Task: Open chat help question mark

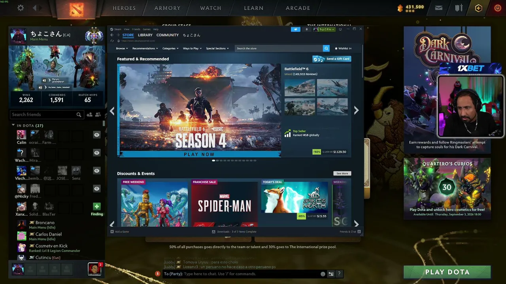Action: [339, 274]
